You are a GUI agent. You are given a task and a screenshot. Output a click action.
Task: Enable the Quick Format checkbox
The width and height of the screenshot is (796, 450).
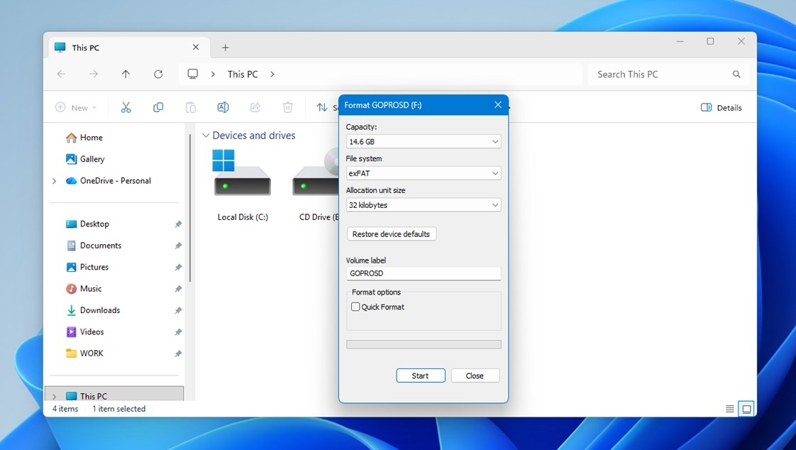[355, 307]
